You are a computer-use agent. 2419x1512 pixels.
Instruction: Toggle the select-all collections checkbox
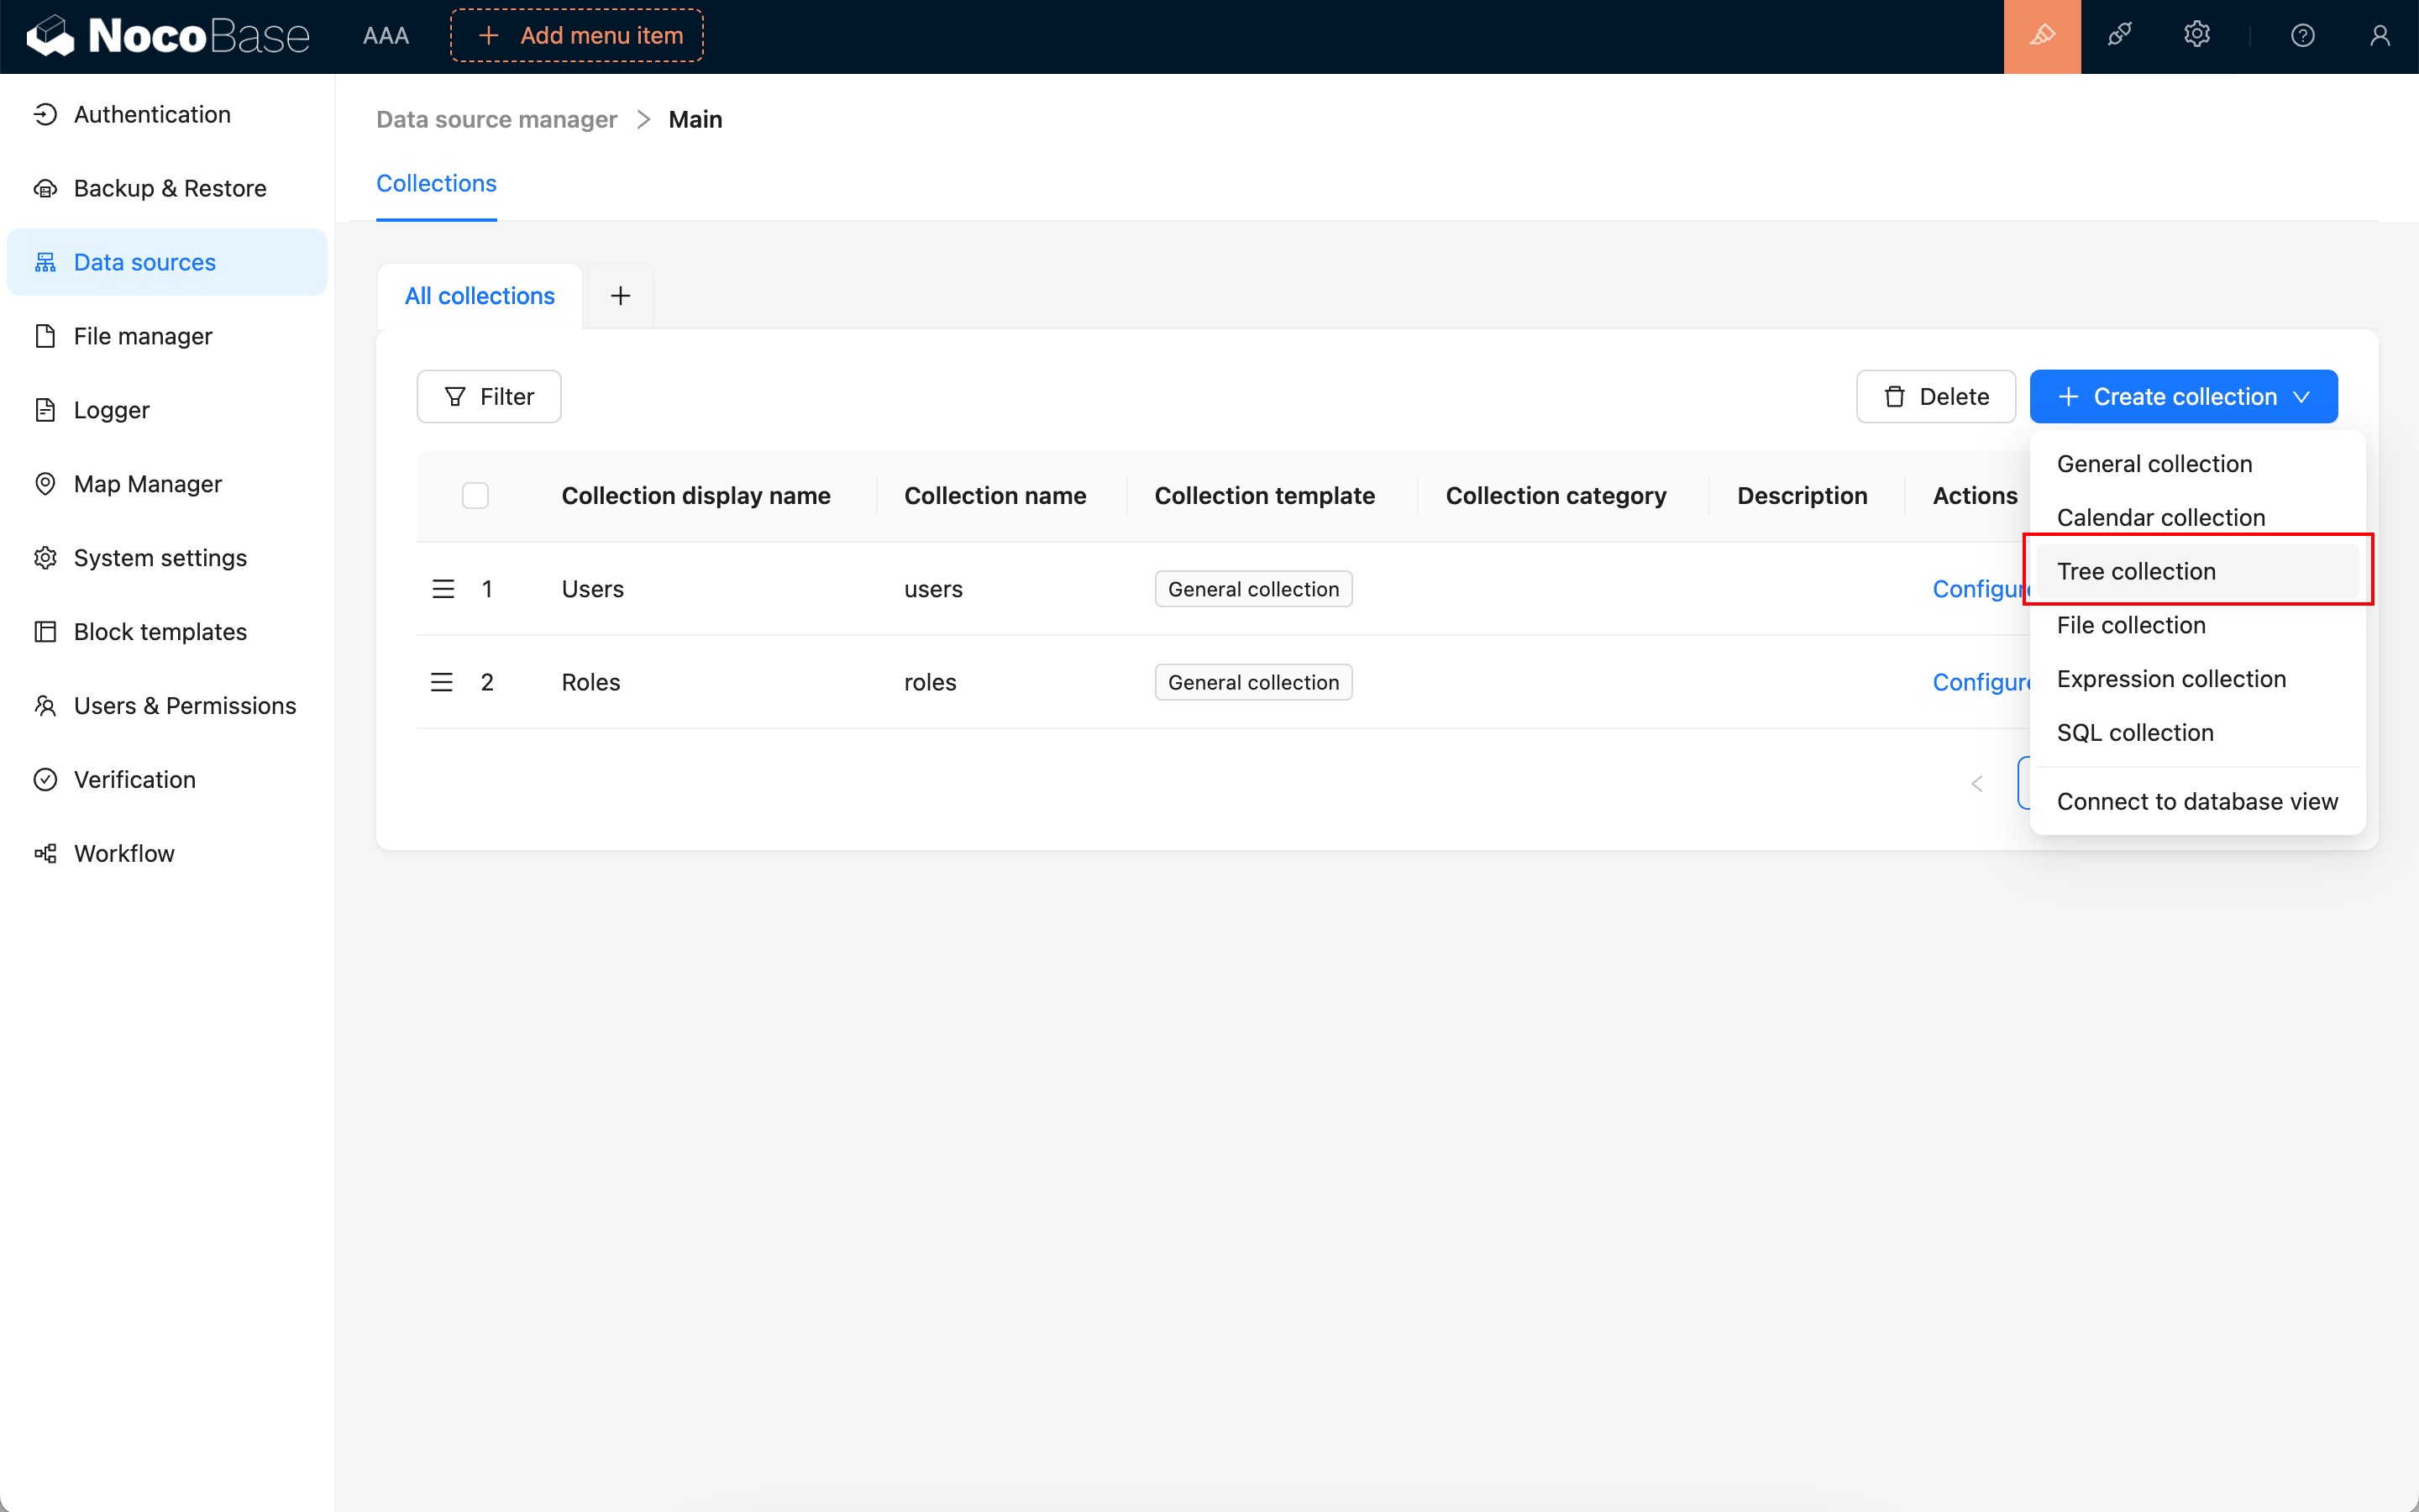click(475, 496)
